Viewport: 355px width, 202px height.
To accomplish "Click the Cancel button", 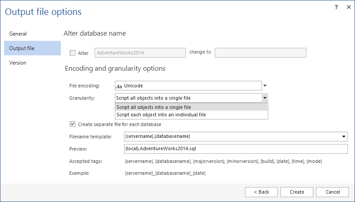I will coord(332,192).
